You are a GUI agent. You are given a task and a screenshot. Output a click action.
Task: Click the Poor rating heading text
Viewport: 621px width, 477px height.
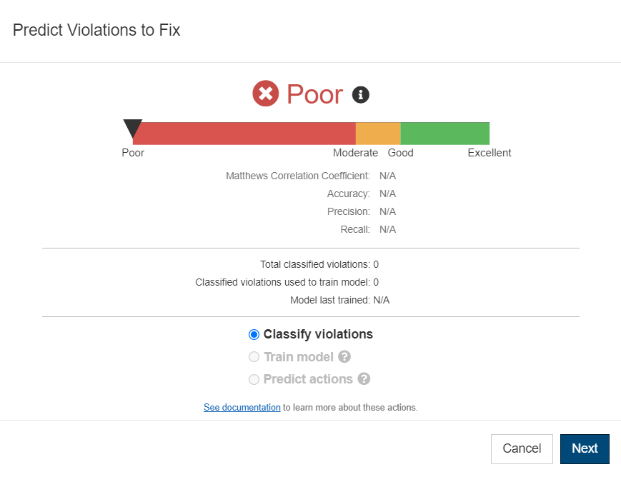pos(314,94)
